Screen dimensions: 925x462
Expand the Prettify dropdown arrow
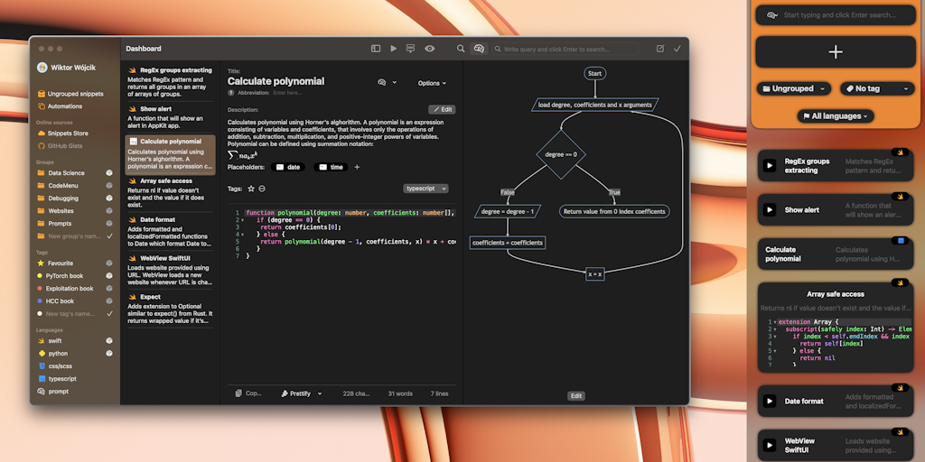[319, 393]
